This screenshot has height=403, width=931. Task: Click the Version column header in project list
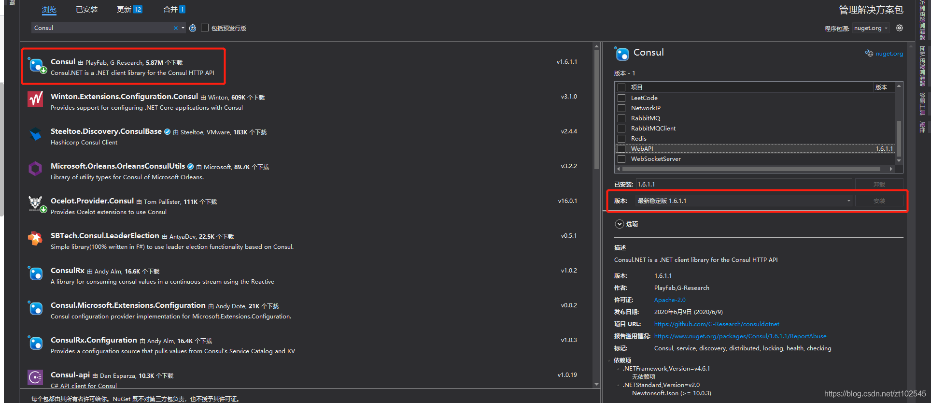881,87
